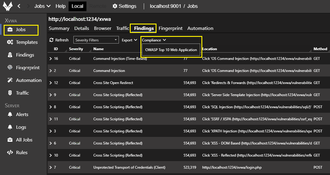This screenshot has height=175, width=330.
Task: Expand finding row ID 6
Action: [51, 143]
